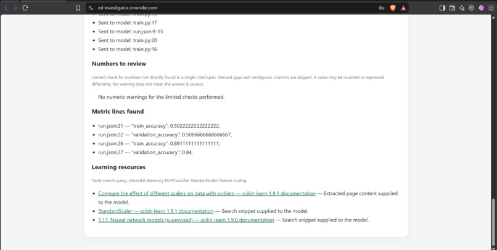Viewport: 497px width, 250px height.
Task: Click the page vertical scrollbar thumb
Action: pos(493,222)
